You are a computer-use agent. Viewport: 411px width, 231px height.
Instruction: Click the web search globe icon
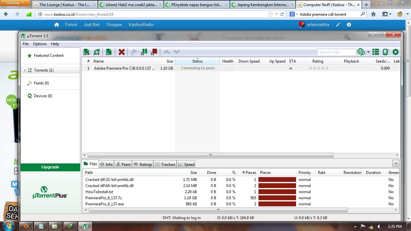click(361, 52)
